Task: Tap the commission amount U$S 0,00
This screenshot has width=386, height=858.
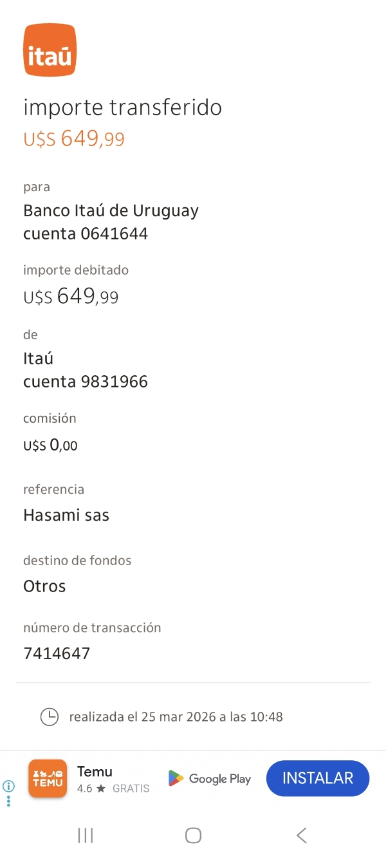Action: pos(50,445)
